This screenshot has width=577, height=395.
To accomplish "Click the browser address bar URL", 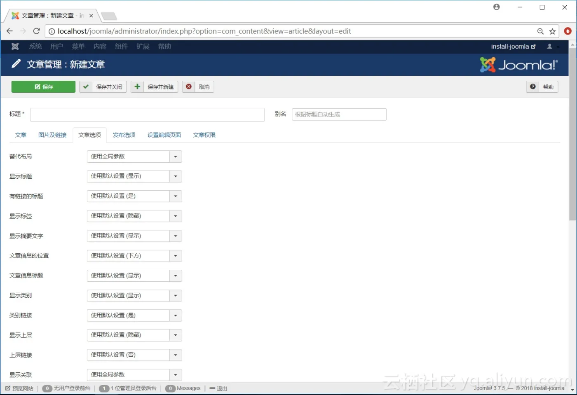I will tap(204, 31).
